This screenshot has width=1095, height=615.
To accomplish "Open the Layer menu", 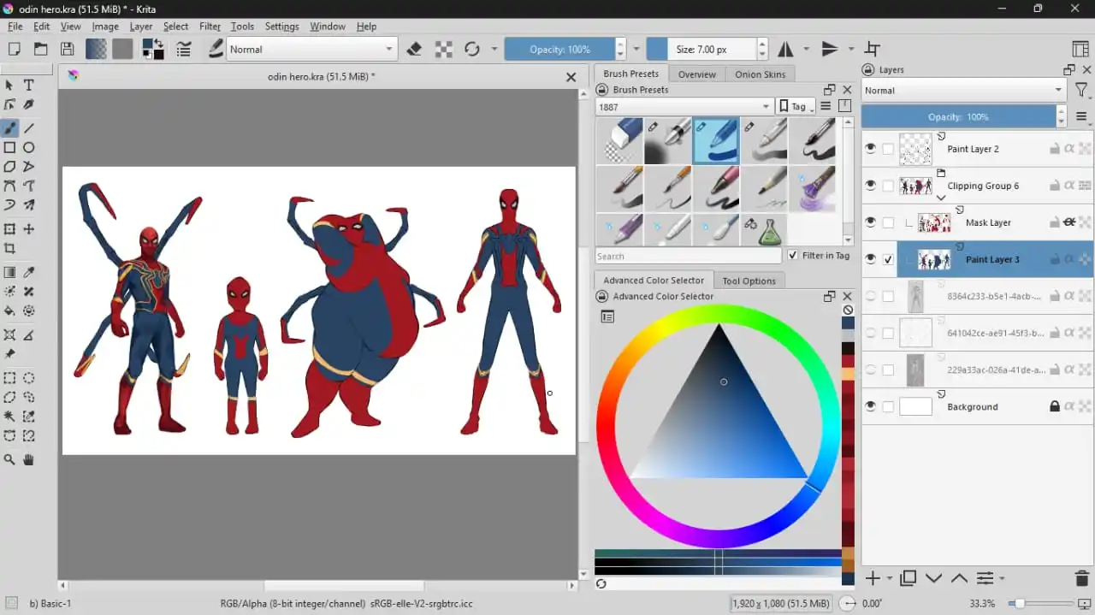I will pos(141,27).
